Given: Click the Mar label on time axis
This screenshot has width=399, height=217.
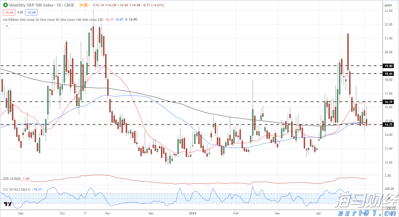Looking at the screenshot, I should (x=277, y=213).
